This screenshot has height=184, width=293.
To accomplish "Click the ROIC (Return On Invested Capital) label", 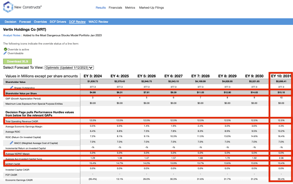I will pyautogui.click(x=23, y=137).
